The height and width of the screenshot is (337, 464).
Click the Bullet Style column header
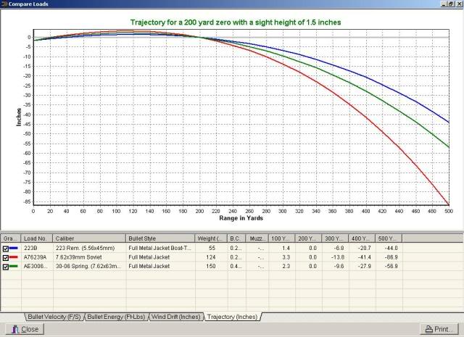click(159, 238)
